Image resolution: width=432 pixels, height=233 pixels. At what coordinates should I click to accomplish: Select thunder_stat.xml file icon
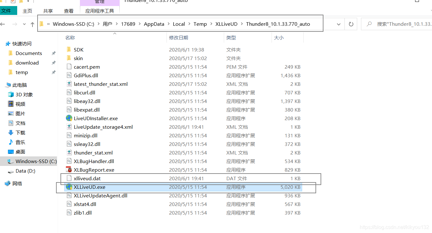tap(69, 153)
